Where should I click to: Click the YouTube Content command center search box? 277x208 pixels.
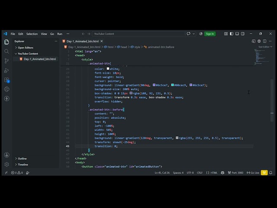138,34
